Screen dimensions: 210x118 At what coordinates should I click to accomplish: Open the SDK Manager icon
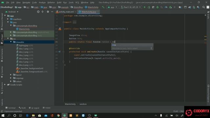198,7
